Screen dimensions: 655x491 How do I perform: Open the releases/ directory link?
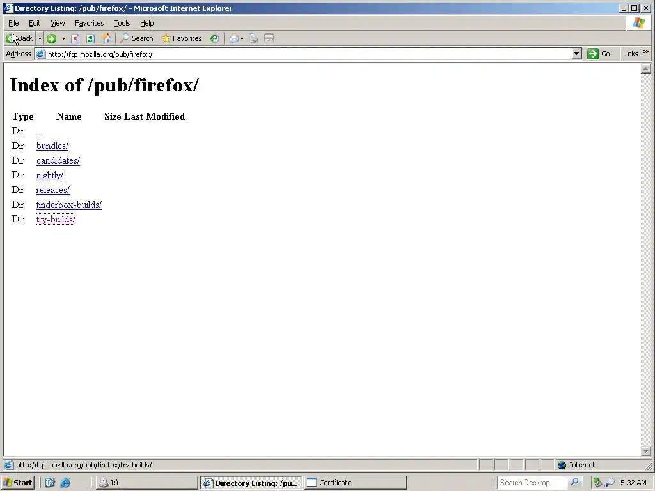pyautogui.click(x=52, y=190)
